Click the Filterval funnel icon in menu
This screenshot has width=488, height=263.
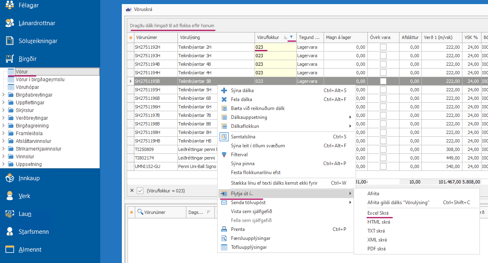(x=224, y=155)
